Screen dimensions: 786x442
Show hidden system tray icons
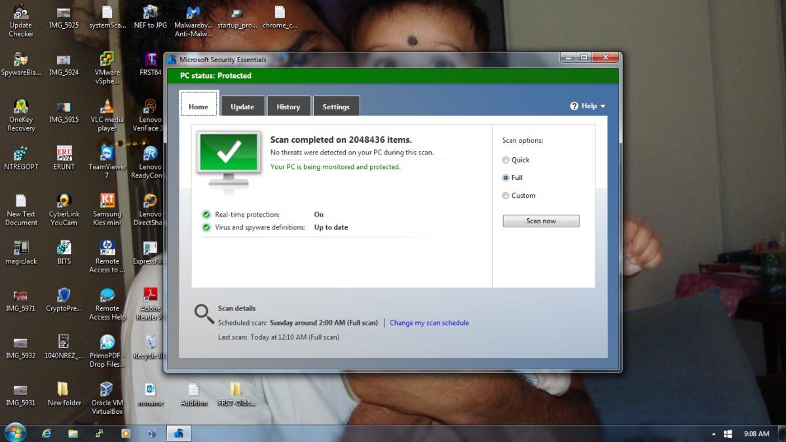(714, 434)
